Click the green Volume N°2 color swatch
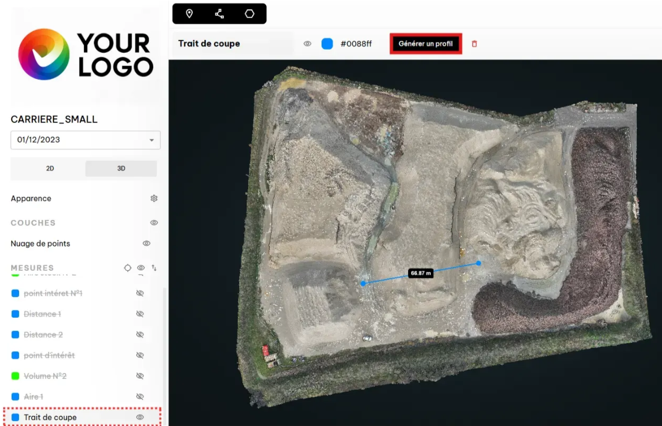The width and height of the screenshot is (662, 426). 15,376
